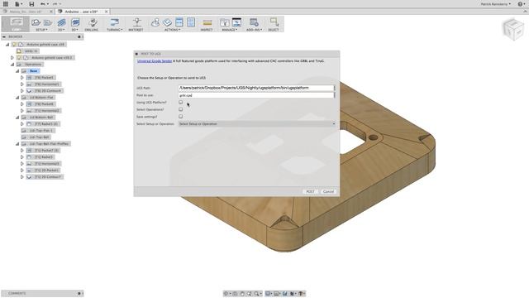
Task: Click the Post Process icon in Actions
Action: coord(167,22)
